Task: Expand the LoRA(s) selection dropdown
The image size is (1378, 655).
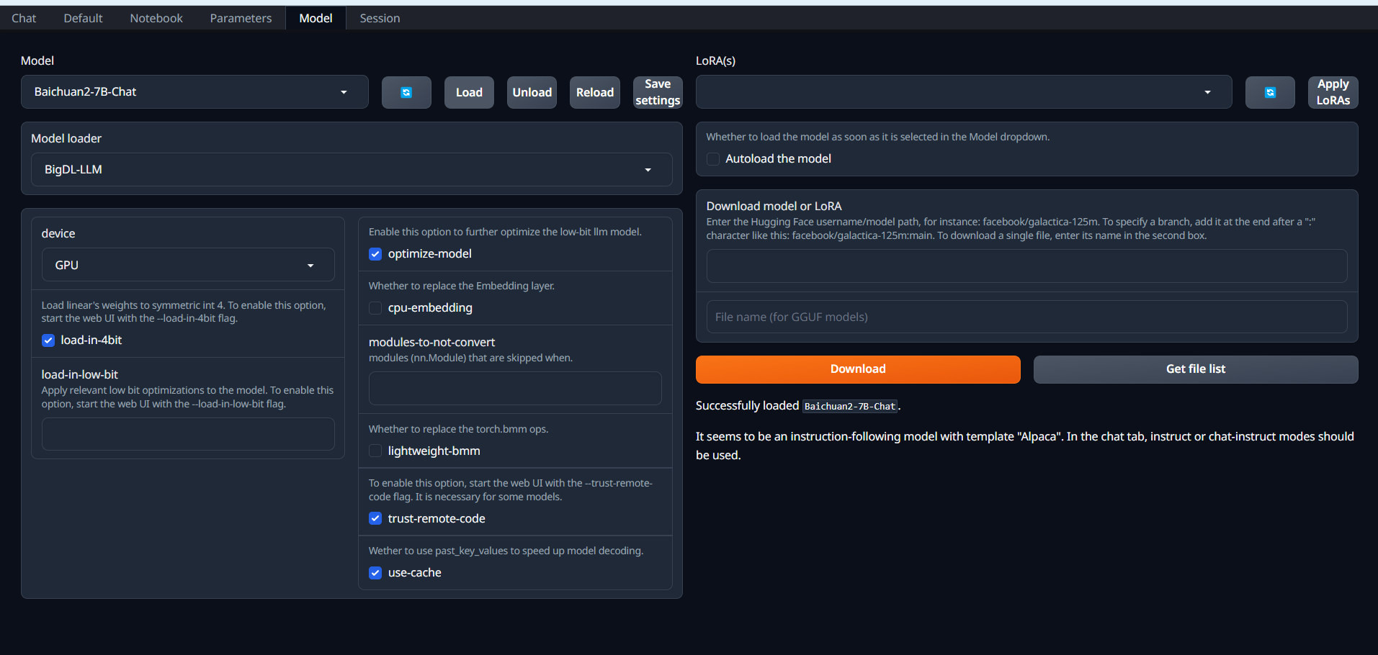Action: tap(963, 92)
